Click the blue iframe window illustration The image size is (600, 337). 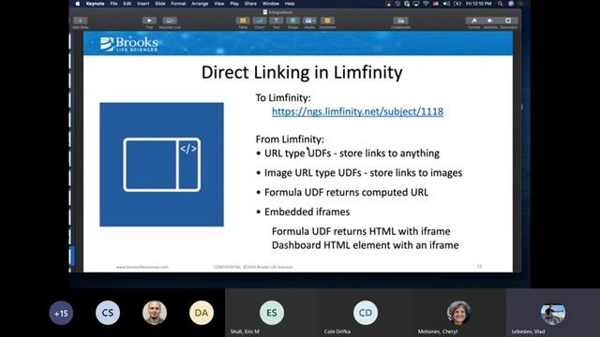[x=162, y=165]
